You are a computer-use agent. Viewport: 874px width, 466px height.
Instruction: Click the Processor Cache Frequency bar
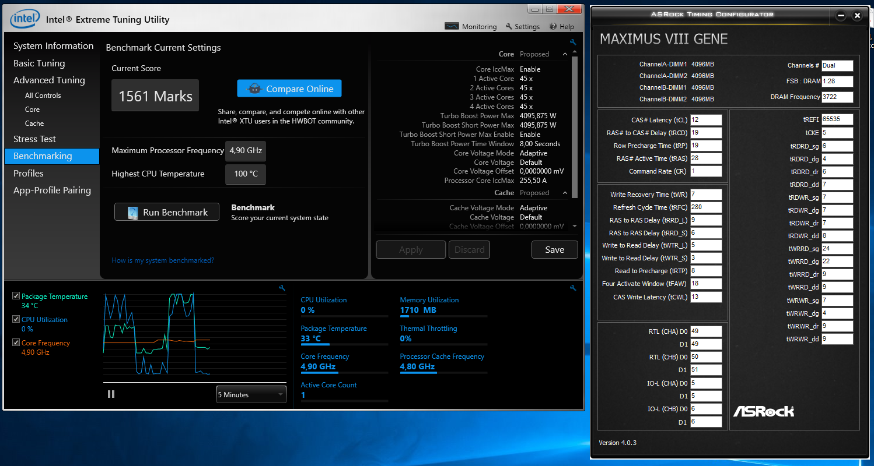pos(443,373)
